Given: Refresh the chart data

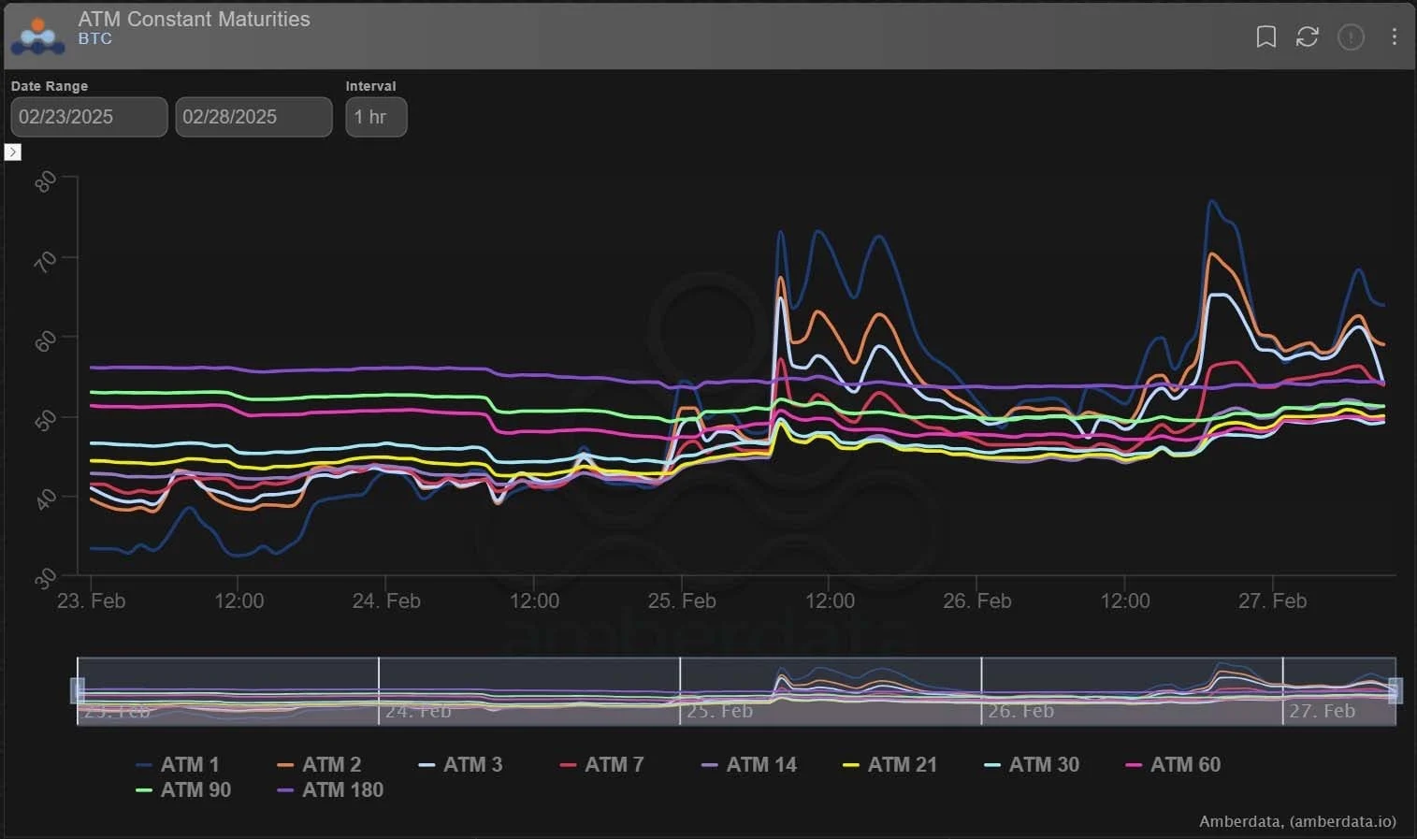Looking at the screenshot, I should pyautogui.click(x=1307, y=36).
